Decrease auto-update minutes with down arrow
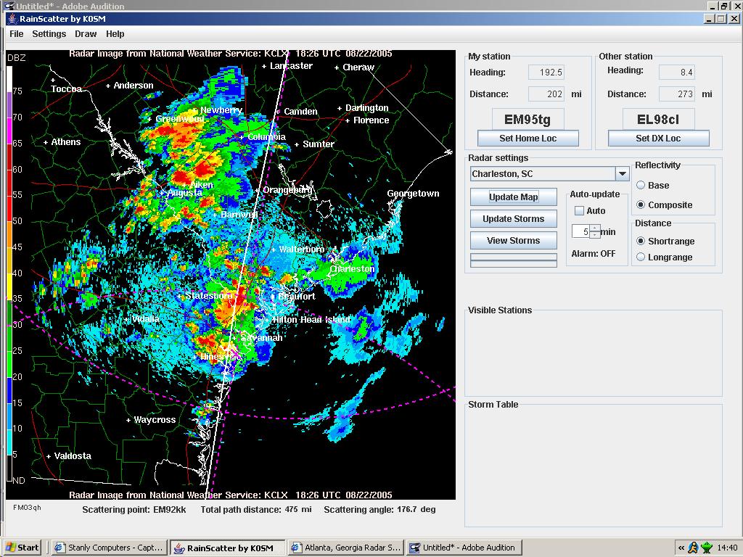 (595, 236)
